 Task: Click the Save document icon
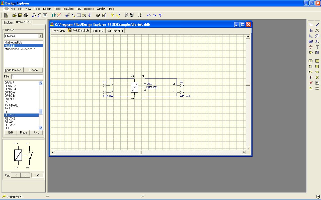(x=20, y=15)
